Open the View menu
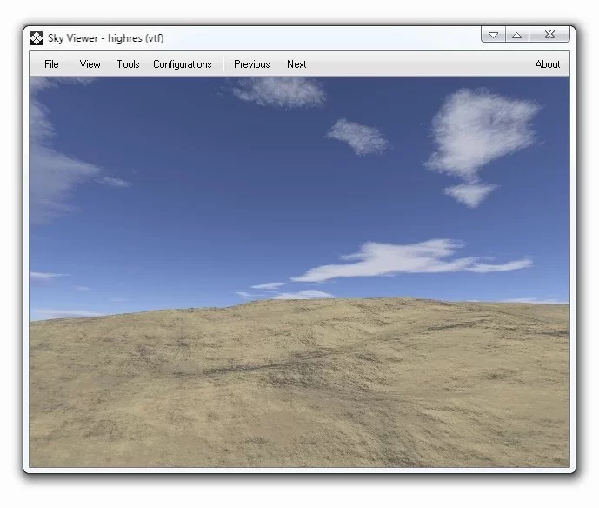The image size is (599, 508). pos(90,64)
